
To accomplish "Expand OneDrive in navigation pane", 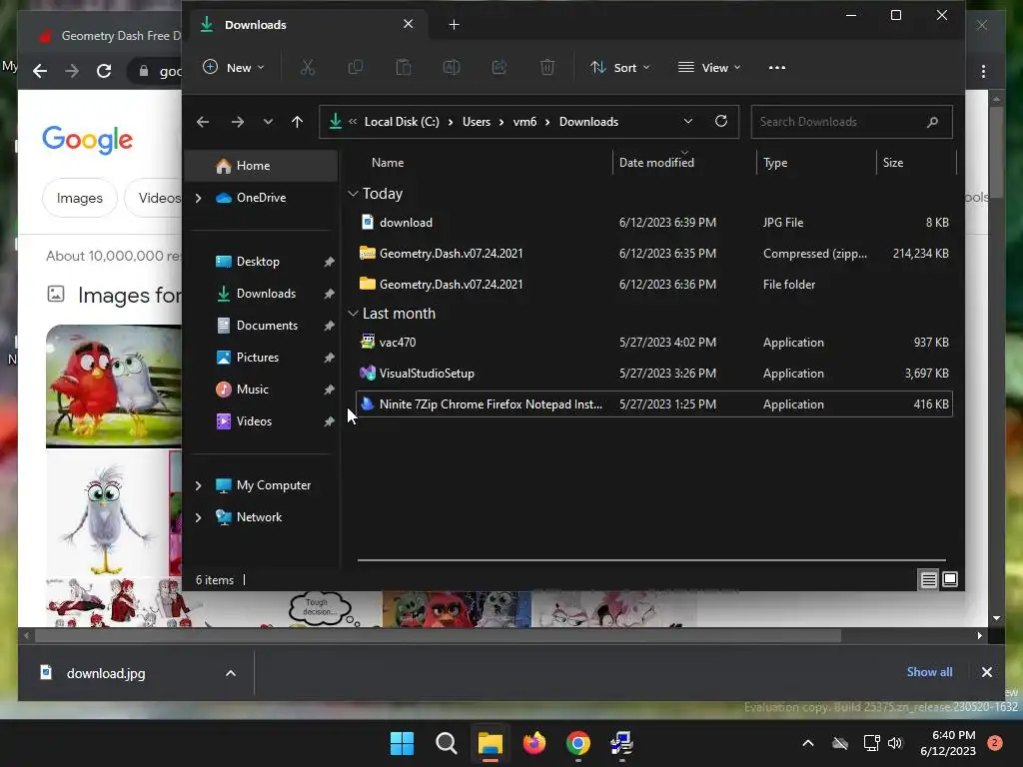I will coord(199,198).
